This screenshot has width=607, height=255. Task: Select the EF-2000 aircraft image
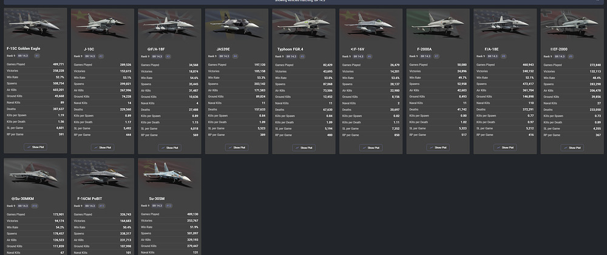(572, 24)
